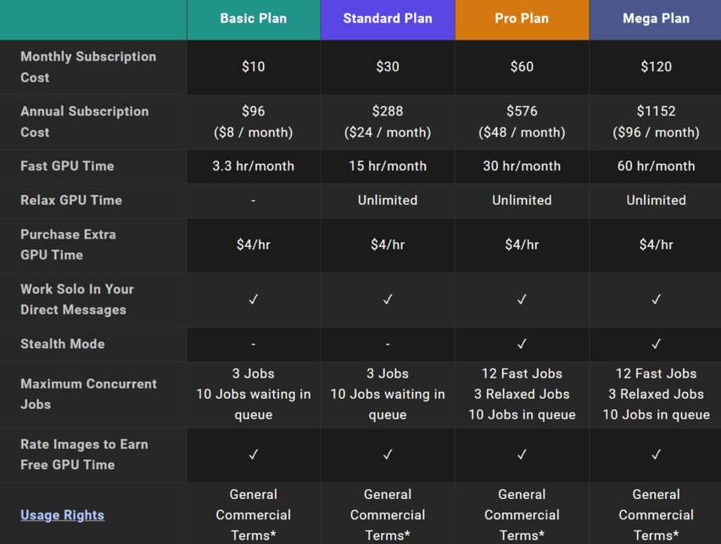The image size is (721, 544).
Task: Click Work Solo checkmark for Basic Plan
Action: 254,300
